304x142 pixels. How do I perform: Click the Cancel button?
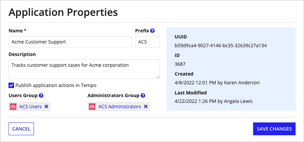pyautogui.click(x=21, y=129)
